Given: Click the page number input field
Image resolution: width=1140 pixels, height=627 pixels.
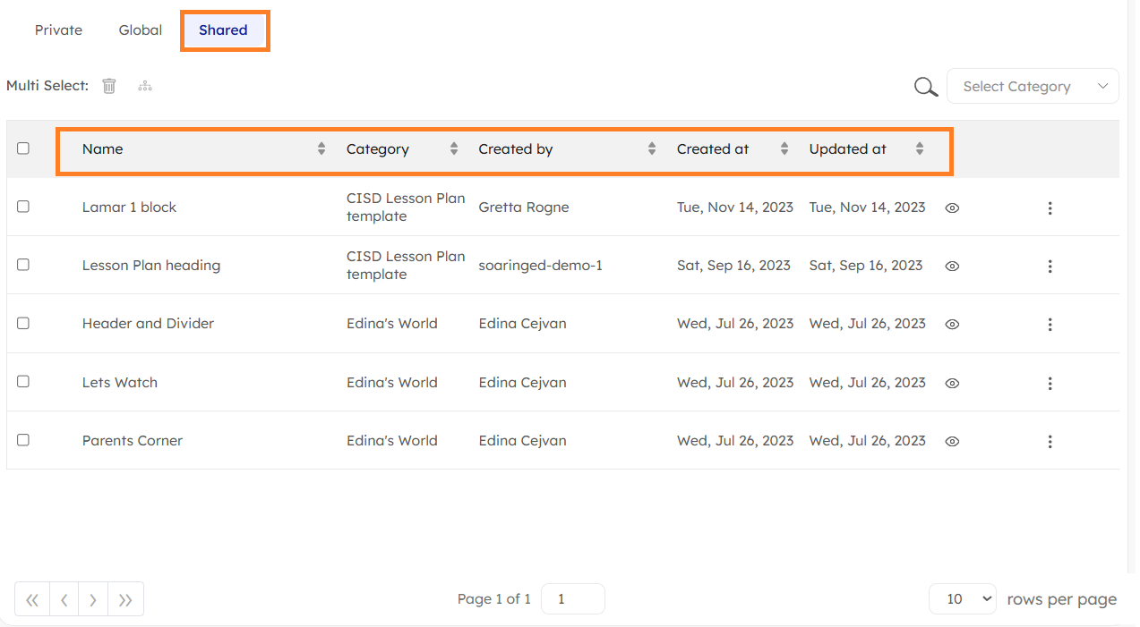Looking at the screenshot, I should pos(573,599).
